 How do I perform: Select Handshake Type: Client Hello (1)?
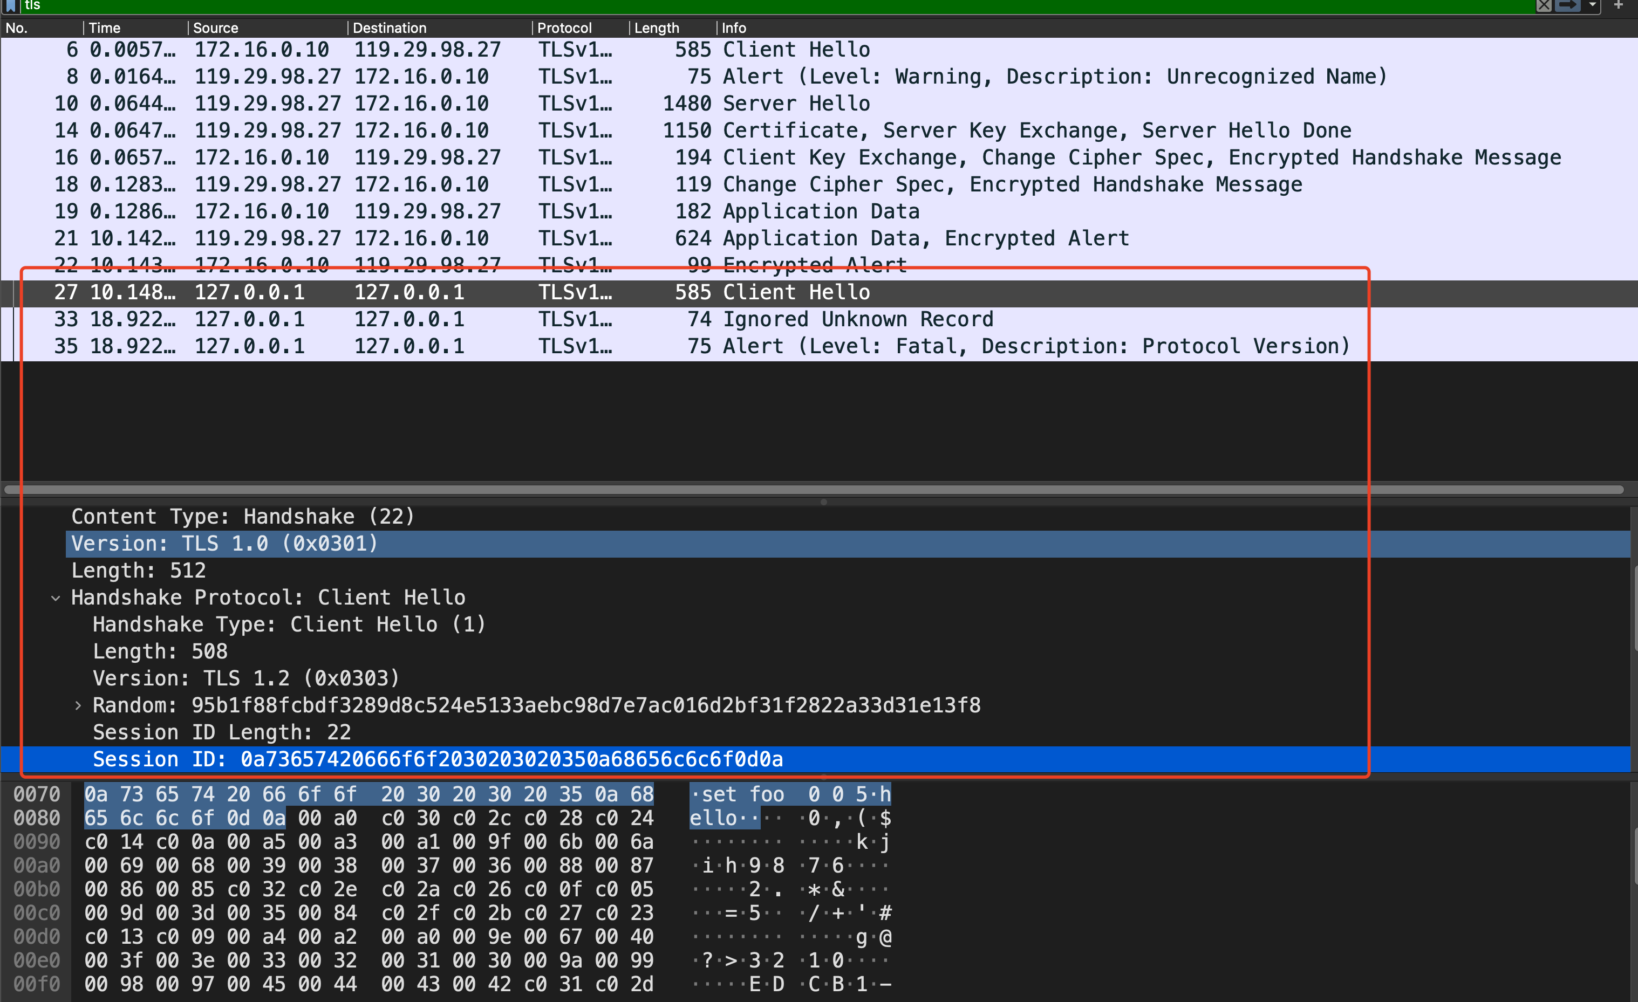click(x=289, y=624)
